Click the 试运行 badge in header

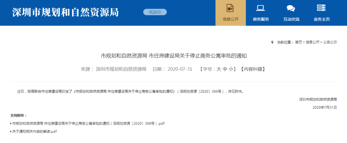(155, 12)
